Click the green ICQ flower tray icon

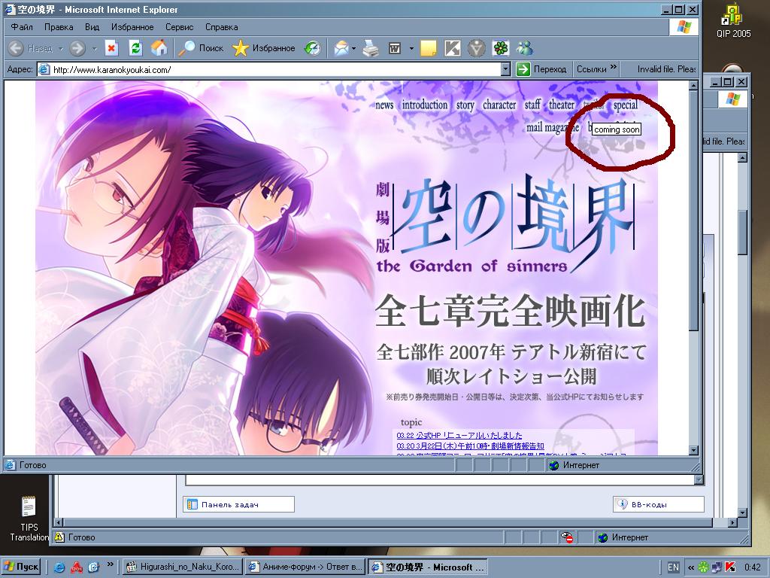click(x=704, y=567)
